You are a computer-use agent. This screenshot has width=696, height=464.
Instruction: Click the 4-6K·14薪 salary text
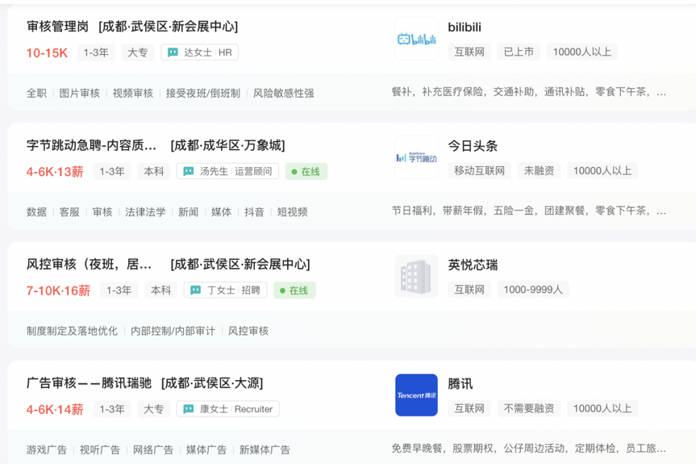point(55,409)
